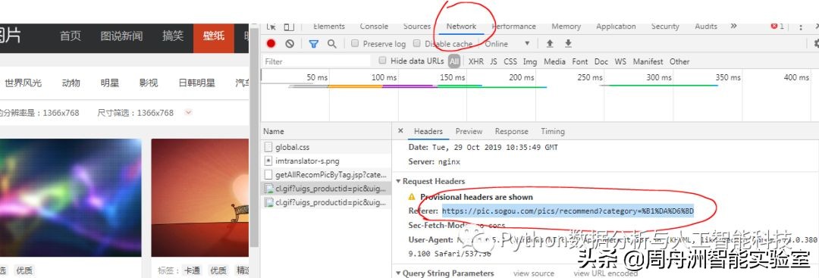Viewport: 819px width, 278px height.
Task: Check the Hide data URLs checkbox
Action: [x=382, y=61]
